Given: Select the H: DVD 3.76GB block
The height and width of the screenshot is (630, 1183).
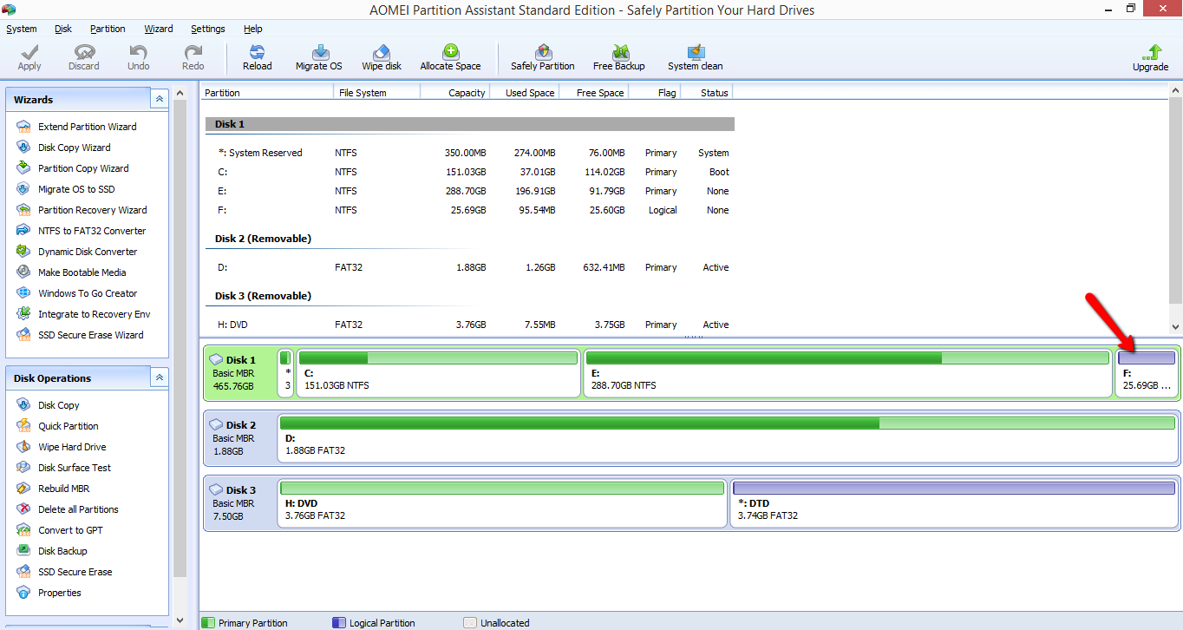Looking at the screenshot, I should (x=502, y=503).
